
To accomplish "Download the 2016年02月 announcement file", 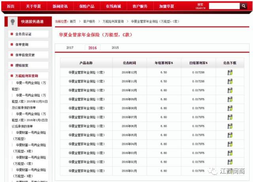I will click(230, 162).
